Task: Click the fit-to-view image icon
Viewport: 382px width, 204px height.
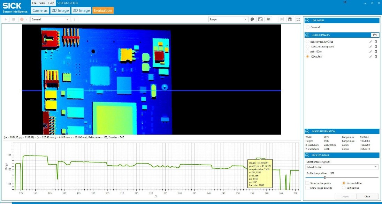Action: 260,20
